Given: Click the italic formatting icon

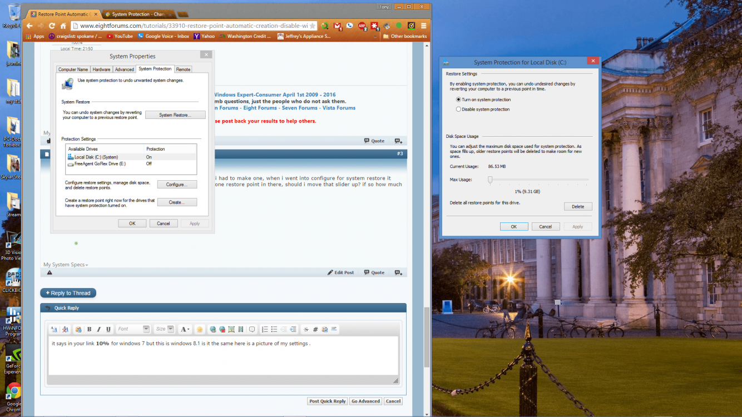Looking at the screenshot, I should 99,329.
